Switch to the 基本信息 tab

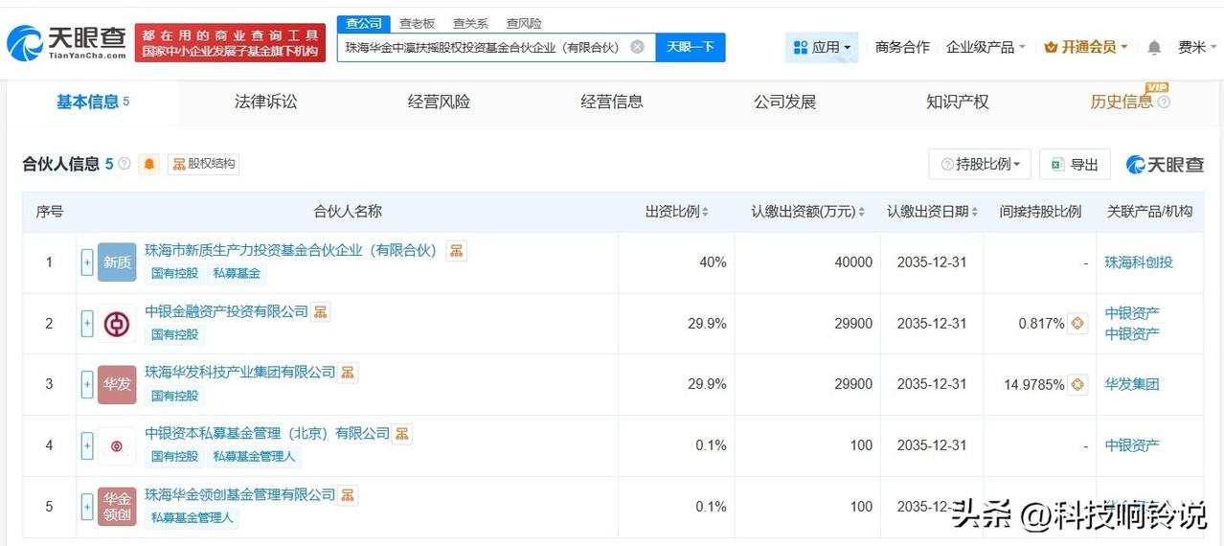[x=93, y=102]
